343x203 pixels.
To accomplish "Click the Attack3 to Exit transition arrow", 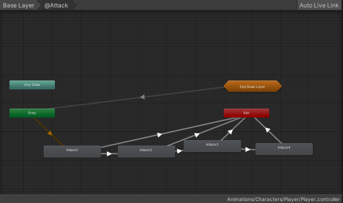I will pyautogui.click(x=230, y=131).
